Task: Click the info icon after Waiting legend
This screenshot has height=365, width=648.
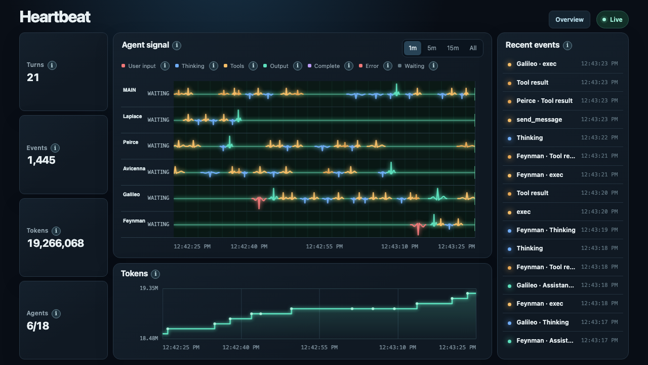Action: [x=433, y=66]
